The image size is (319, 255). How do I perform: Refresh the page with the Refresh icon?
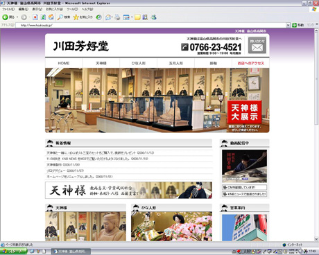point(43,17)
